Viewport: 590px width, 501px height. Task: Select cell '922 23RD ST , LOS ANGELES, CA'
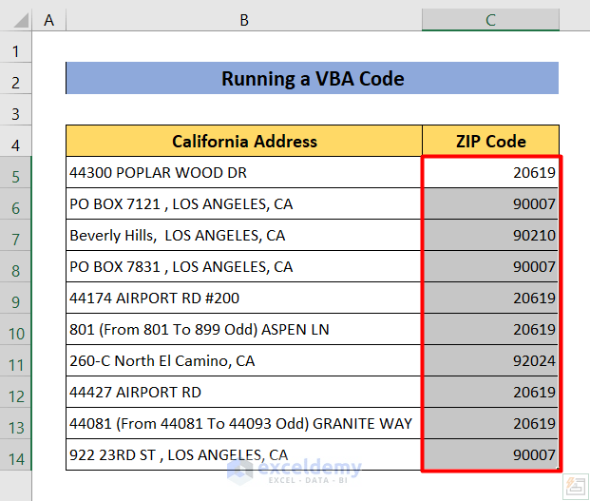pyautogui.click(x=244, y=454)
